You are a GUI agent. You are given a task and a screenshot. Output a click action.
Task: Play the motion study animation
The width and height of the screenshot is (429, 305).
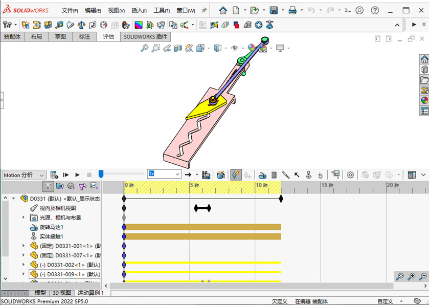pyautogui.click(x=77, y=175)
